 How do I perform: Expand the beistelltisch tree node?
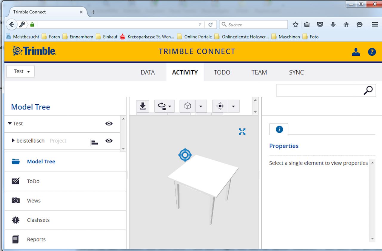(x=13, y=140)
